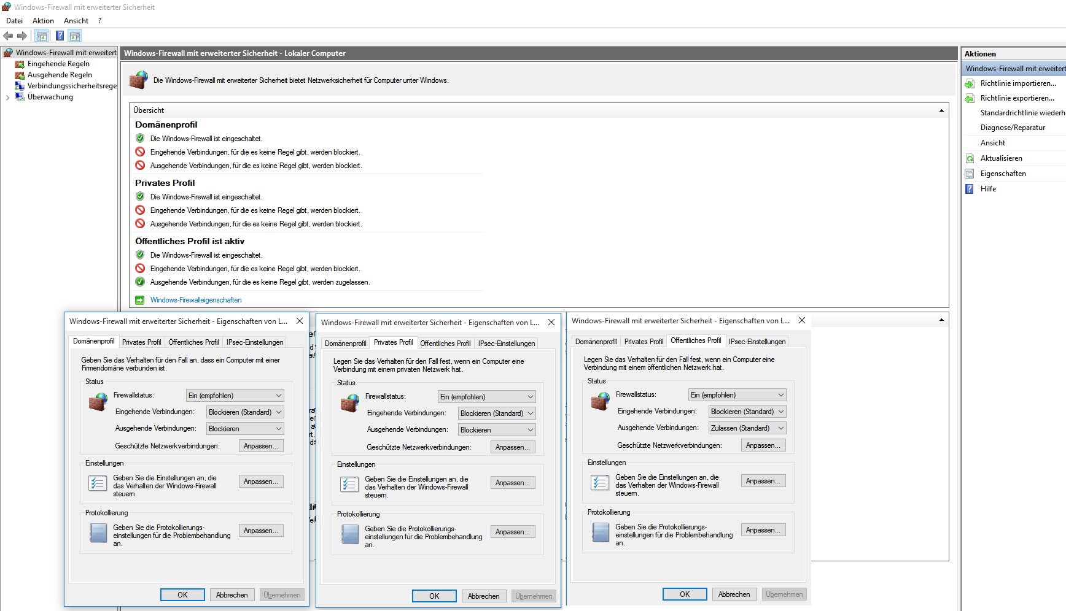The width and height of the screenshot is (1066, 611).
Task: Click Eigenschaften label in Aktionen pane
Action: 1003,174
